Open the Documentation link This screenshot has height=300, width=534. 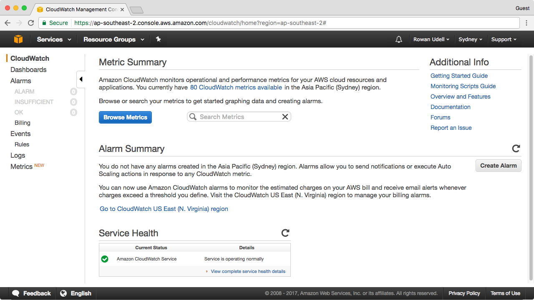pyautogui.click(x=451, y=107)
